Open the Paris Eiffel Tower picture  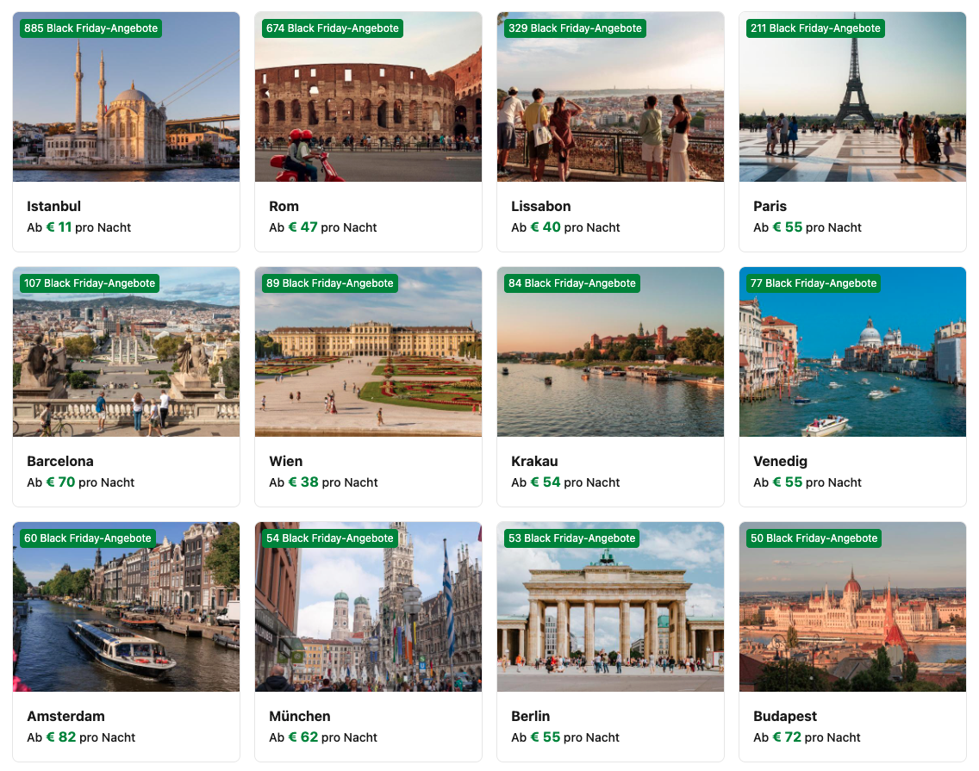coord(853,96)
